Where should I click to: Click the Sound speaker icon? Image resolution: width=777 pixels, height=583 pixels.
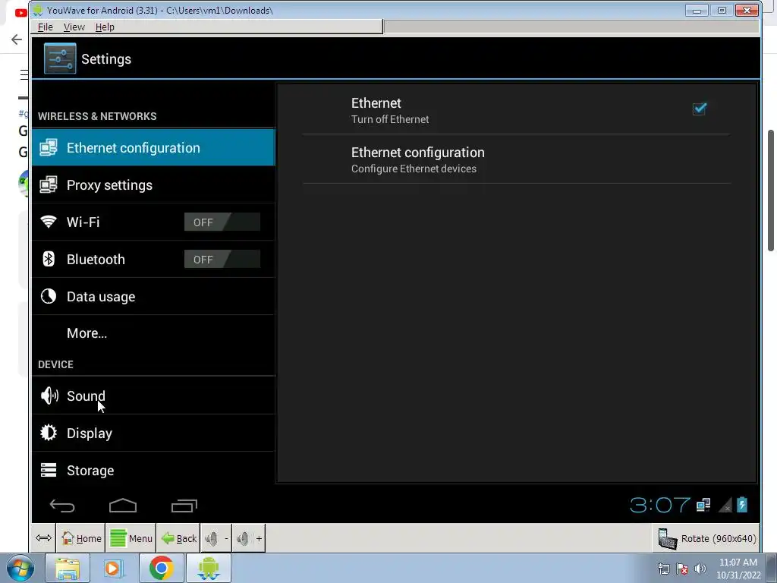pyautogui.click(x=49, y=395)
